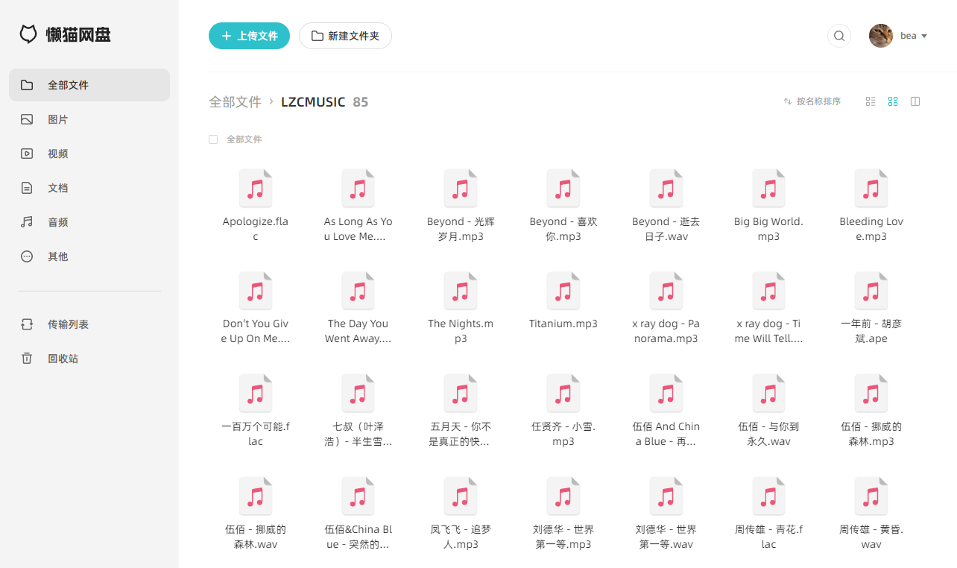Screen dimensions: 957x568
Task: Open Beyond - 逝去日子.wav file icon
Action: pos(666,188)
